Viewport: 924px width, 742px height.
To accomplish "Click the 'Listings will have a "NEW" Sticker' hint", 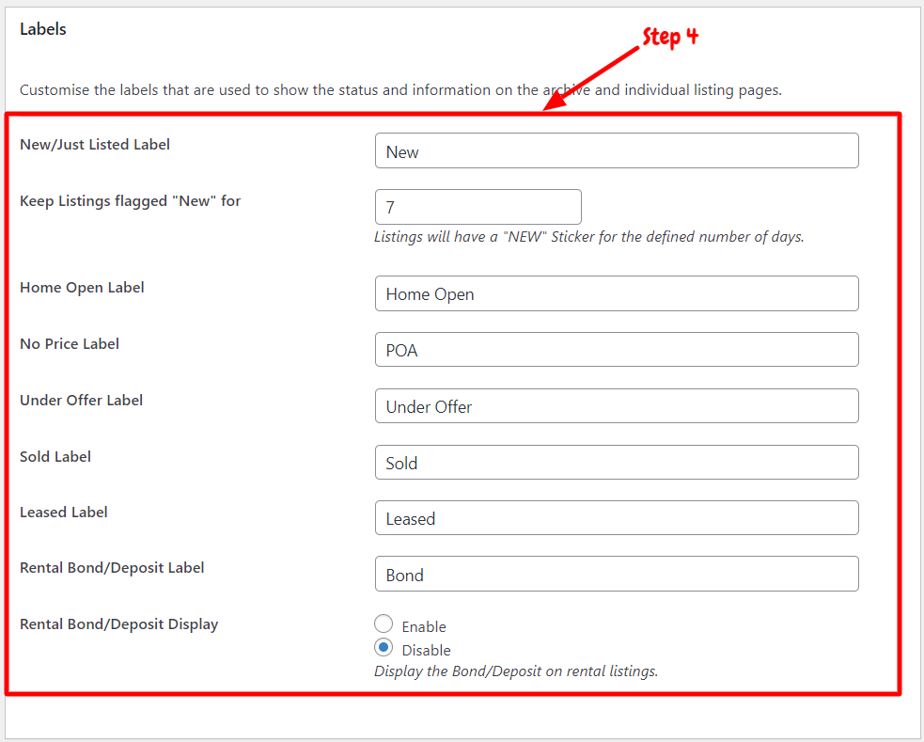I will click(x=589, y=237).
